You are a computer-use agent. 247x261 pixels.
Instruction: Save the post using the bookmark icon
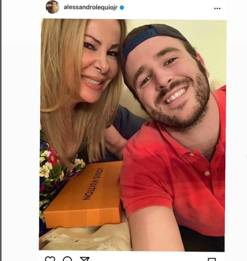point(212,259)
